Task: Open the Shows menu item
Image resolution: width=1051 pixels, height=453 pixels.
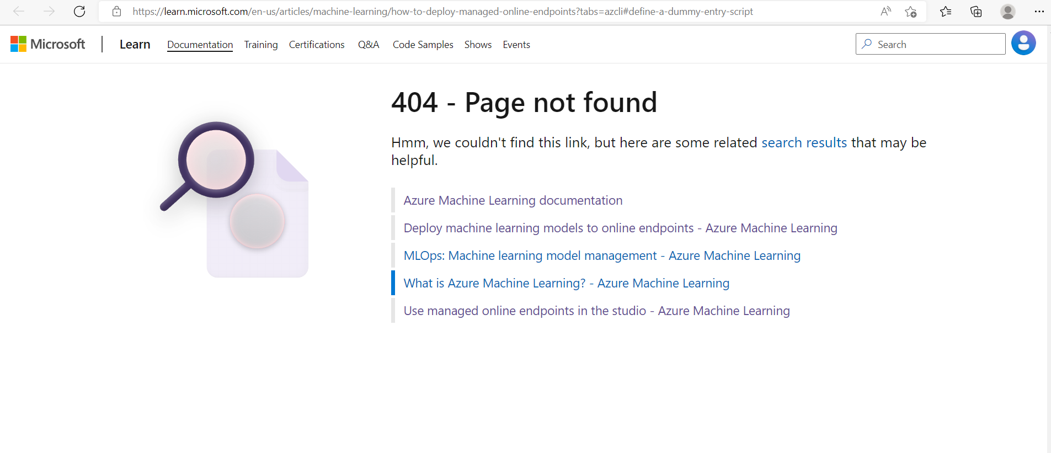Action: click(x=478, y=45)
